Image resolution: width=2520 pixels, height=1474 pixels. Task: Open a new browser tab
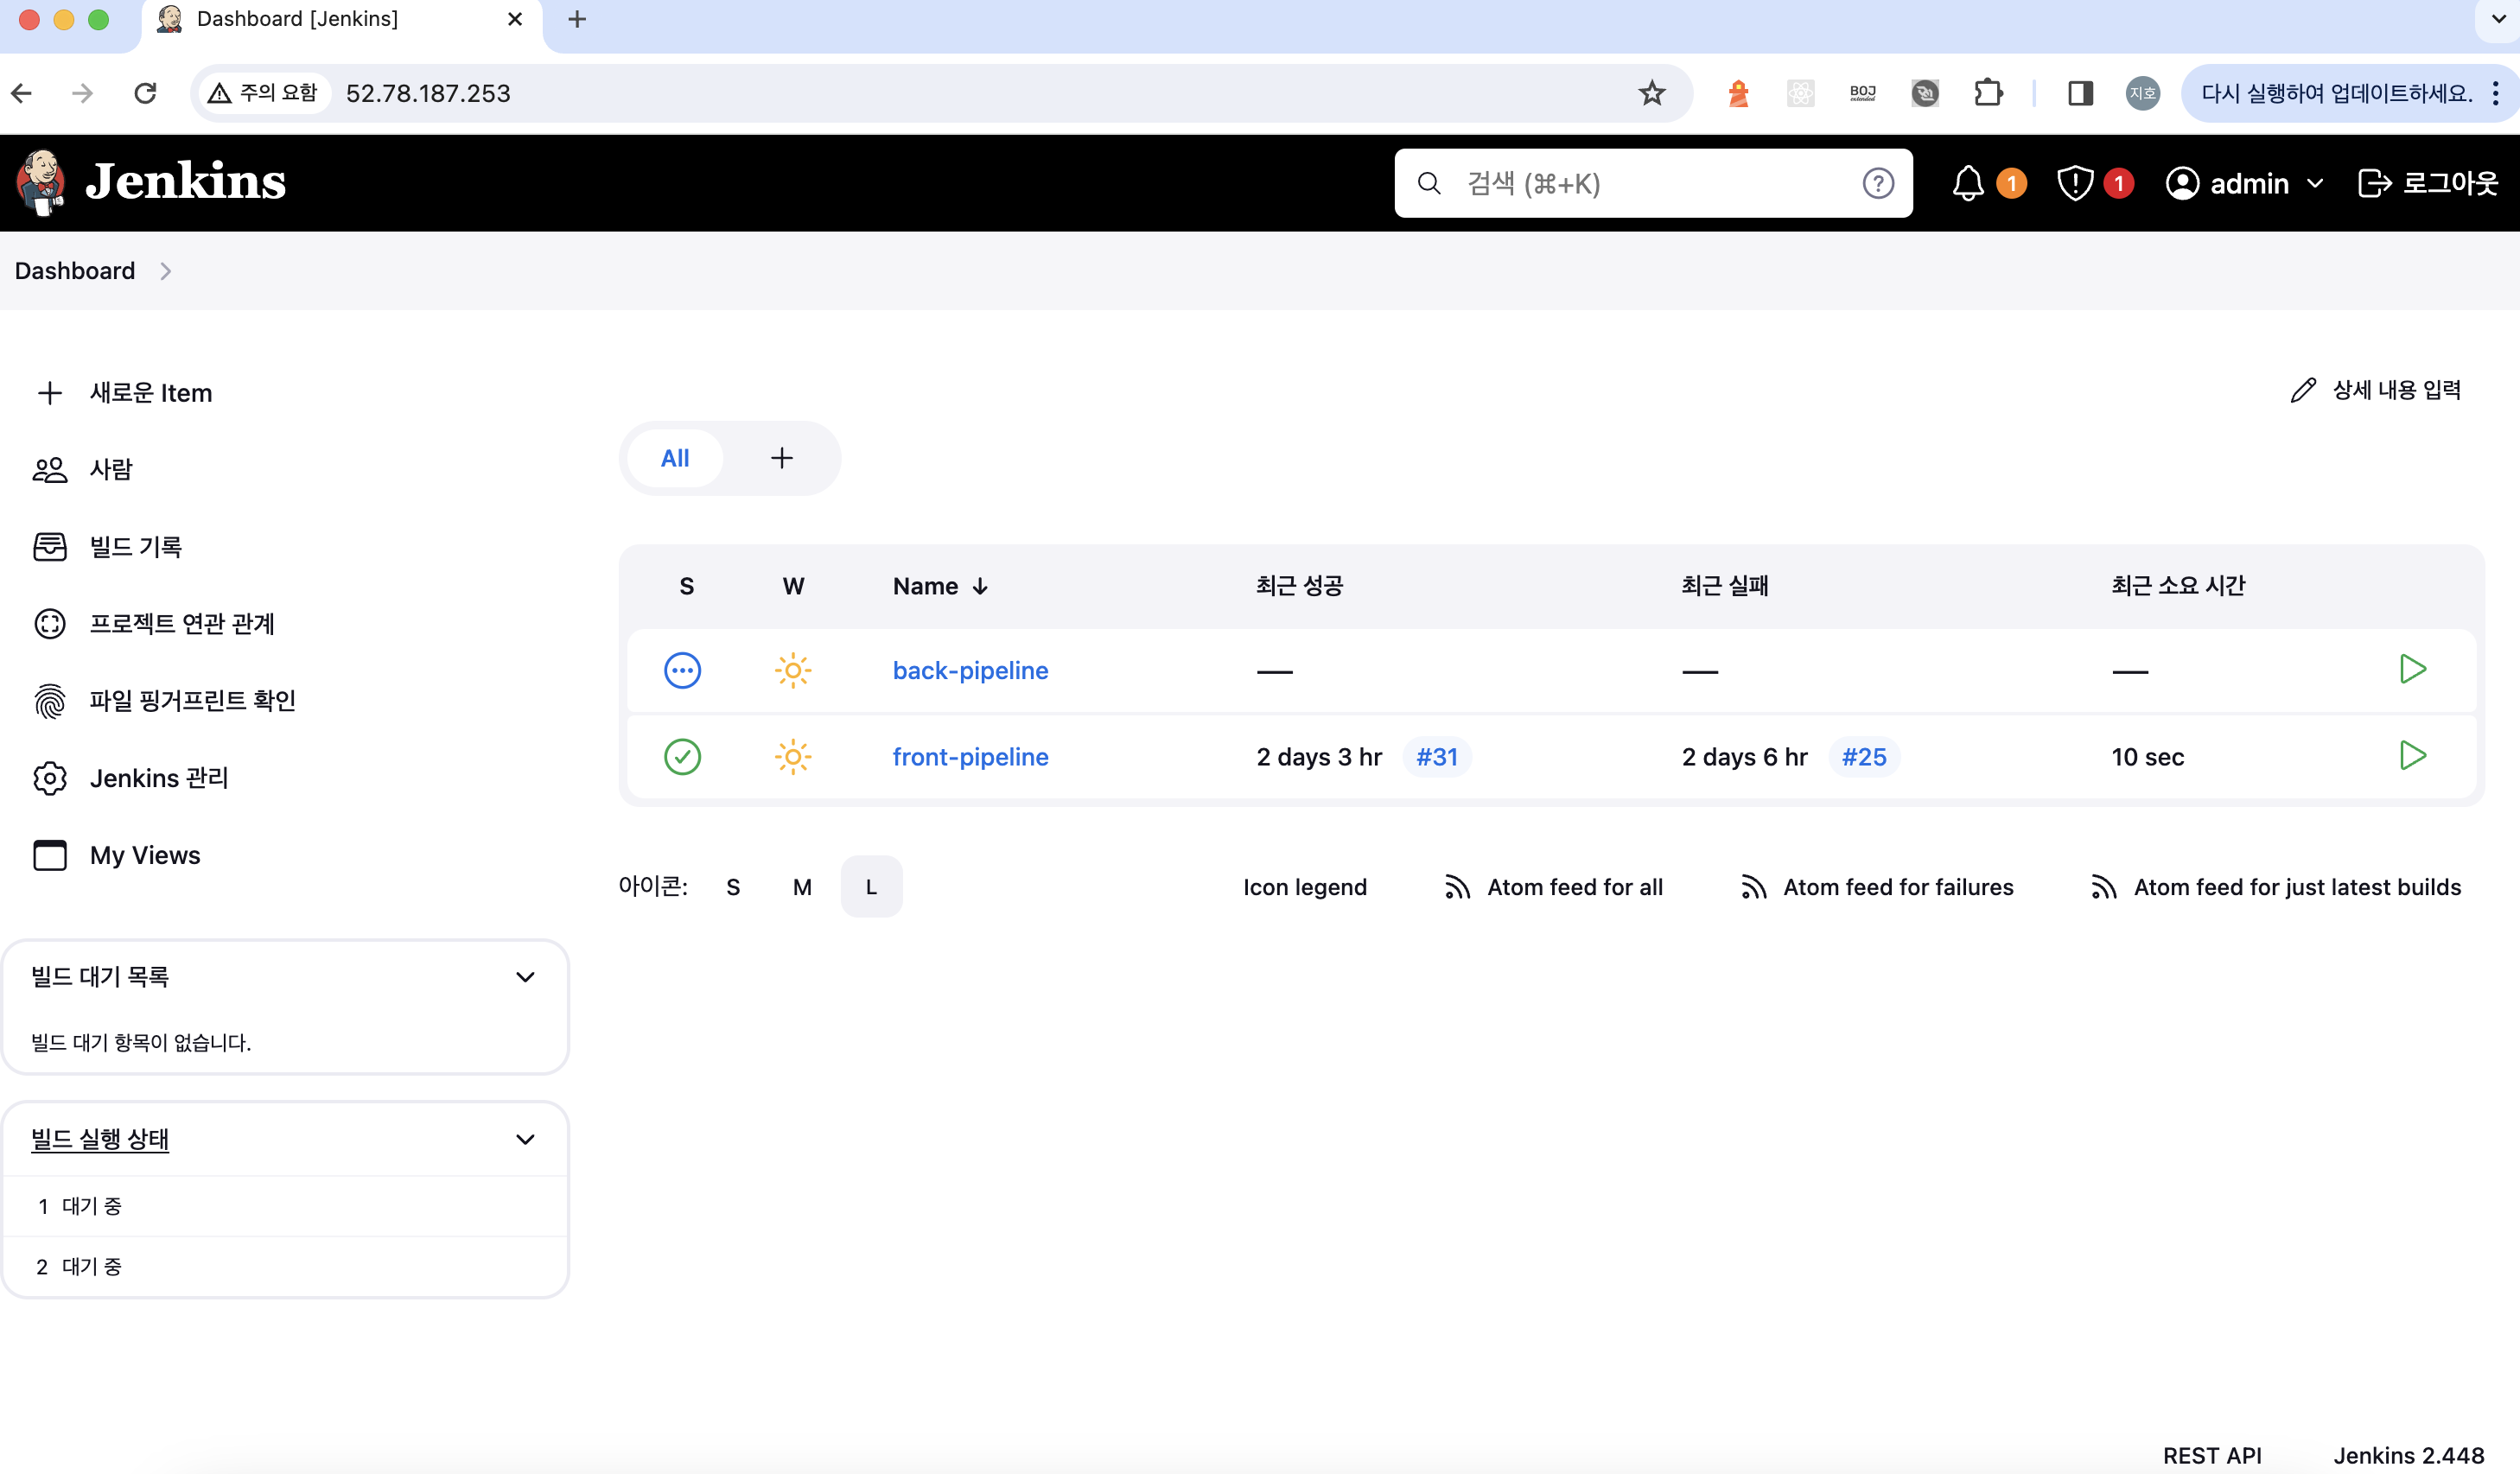(x=577, y=19)
